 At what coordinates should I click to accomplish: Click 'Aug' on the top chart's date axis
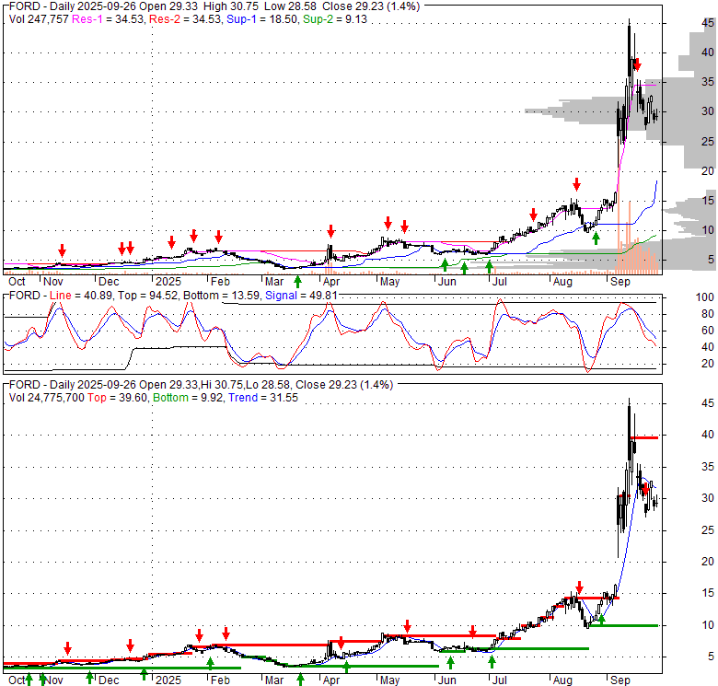click(x=562, y=282)
